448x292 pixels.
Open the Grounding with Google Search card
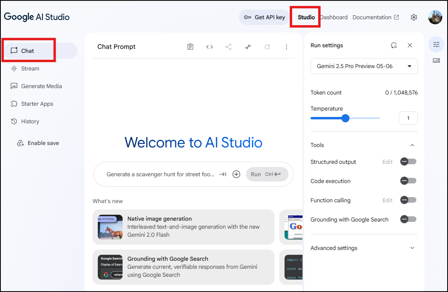tap(184, 267)
